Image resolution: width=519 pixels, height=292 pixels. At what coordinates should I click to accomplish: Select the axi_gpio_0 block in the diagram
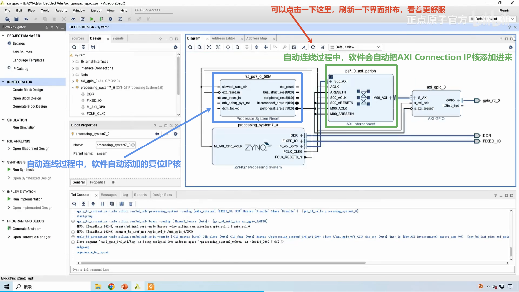(x=436, y=103)
